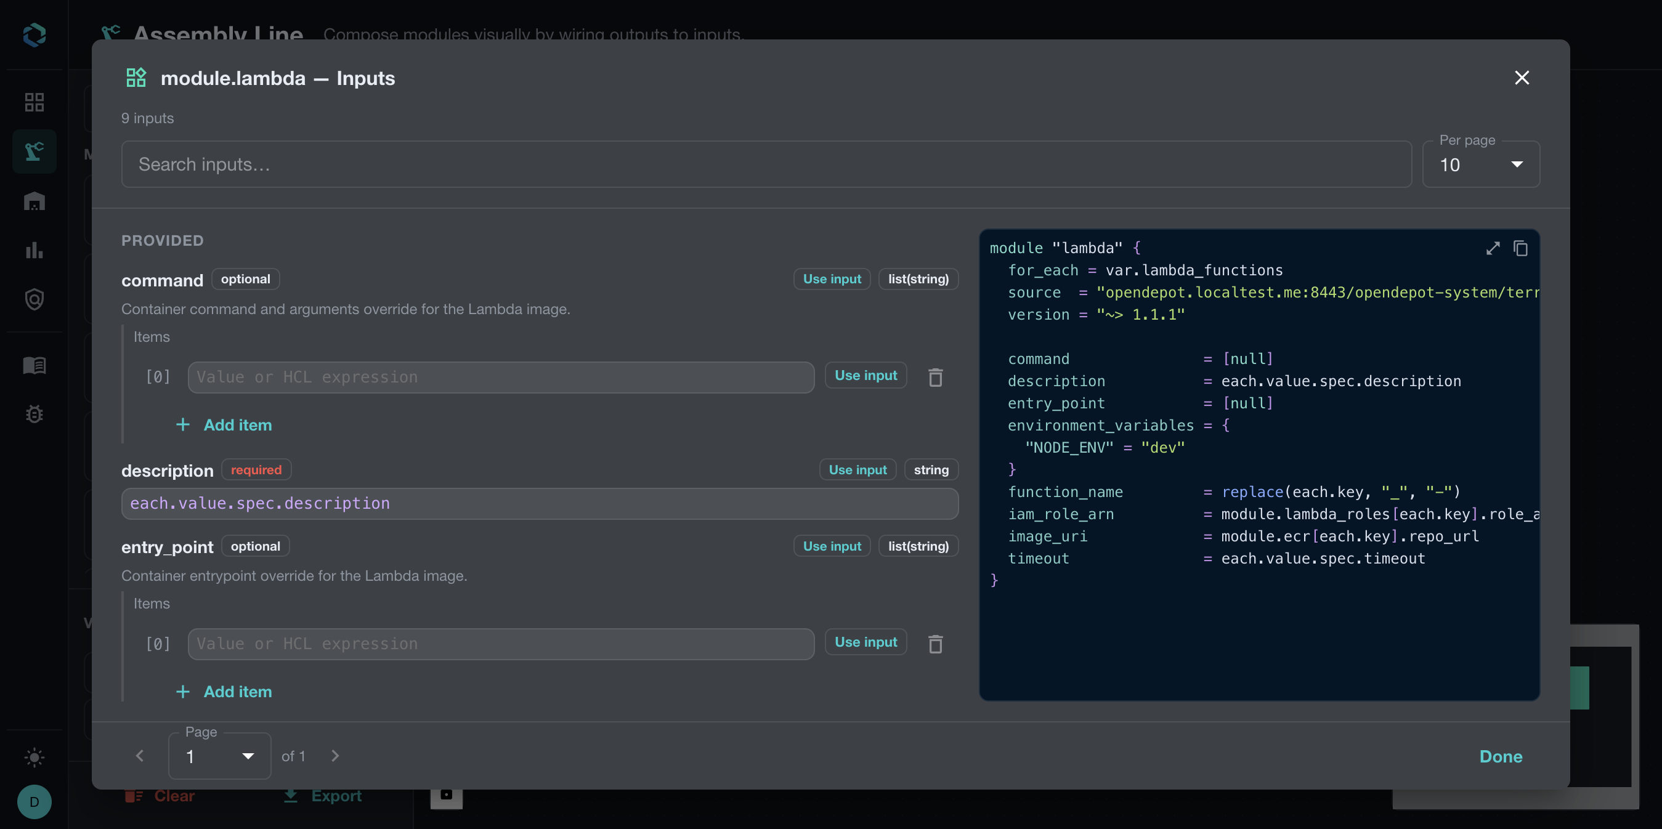Add item under entry_point list
Image resolution: width=1662 pixels, height=829 pixels.
coord(224,692)
